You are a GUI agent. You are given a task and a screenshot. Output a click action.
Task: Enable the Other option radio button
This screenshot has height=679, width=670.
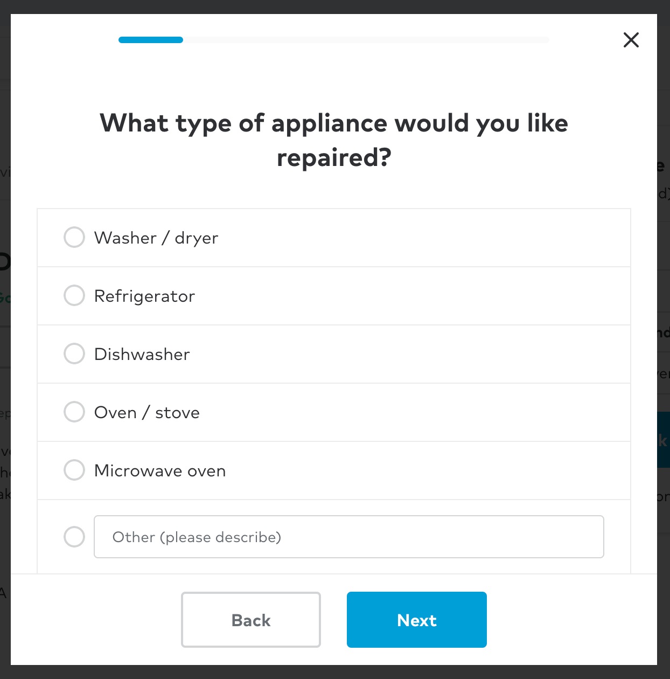click(74, 537)
